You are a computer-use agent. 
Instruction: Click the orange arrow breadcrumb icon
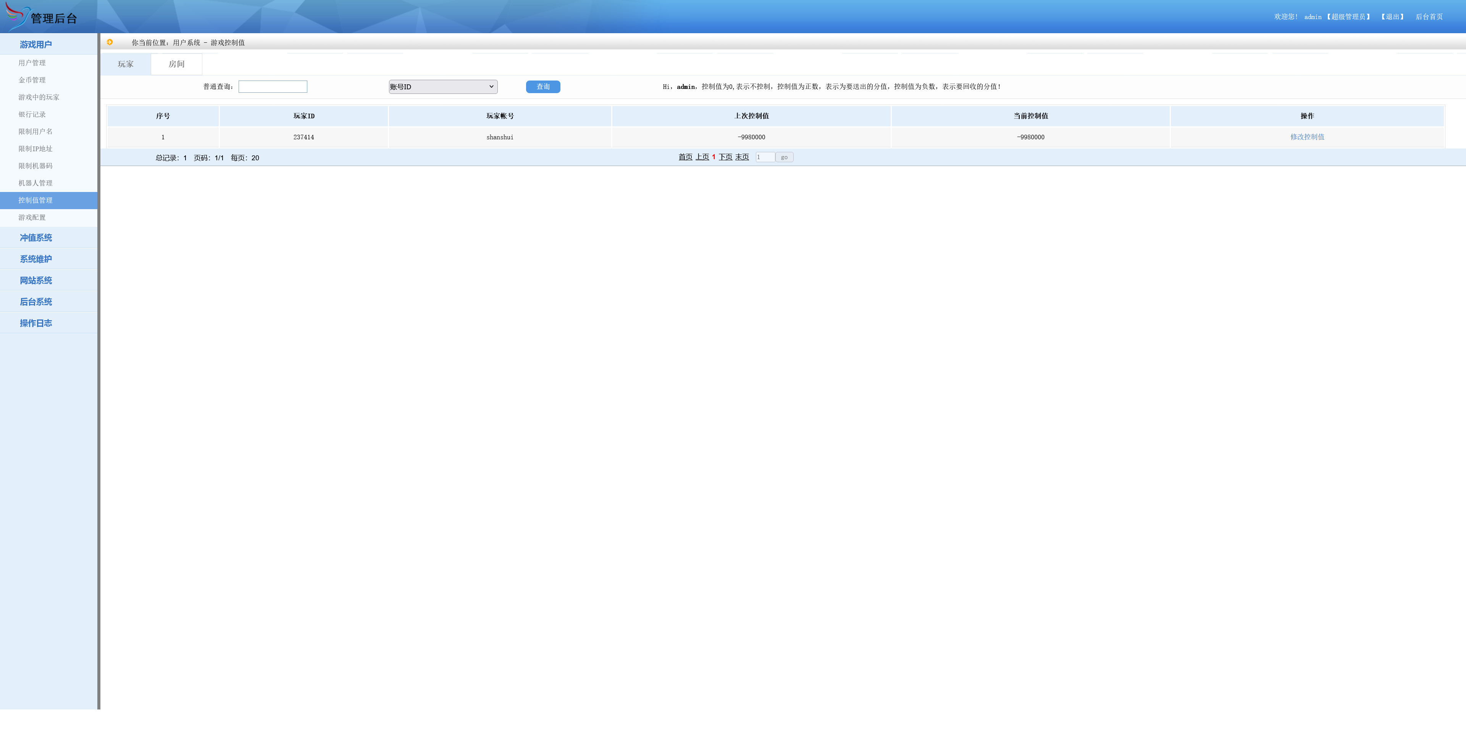click(110, 42)
